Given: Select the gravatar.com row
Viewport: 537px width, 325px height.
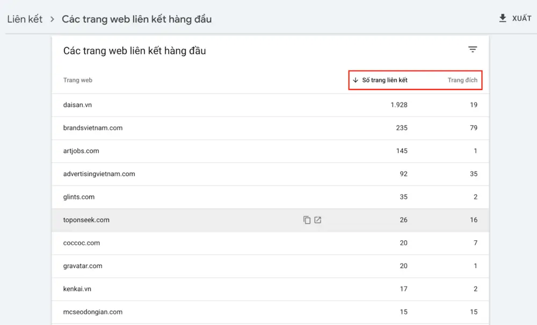Looking at the screenshot, I should pyautogui.click(x=270, y=266).
